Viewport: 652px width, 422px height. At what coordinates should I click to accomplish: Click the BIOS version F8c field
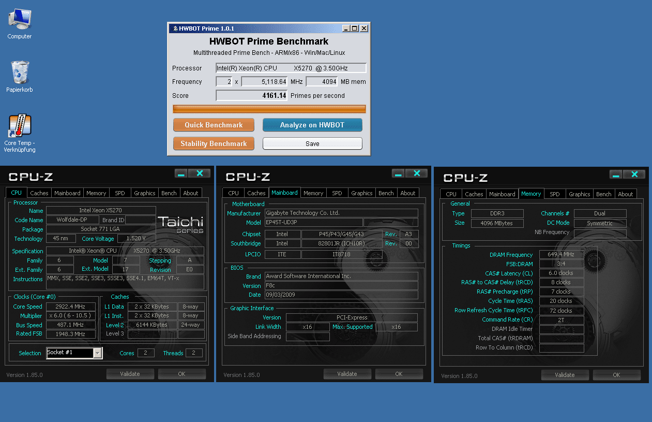pyautogui.click(x=341, y=286)
